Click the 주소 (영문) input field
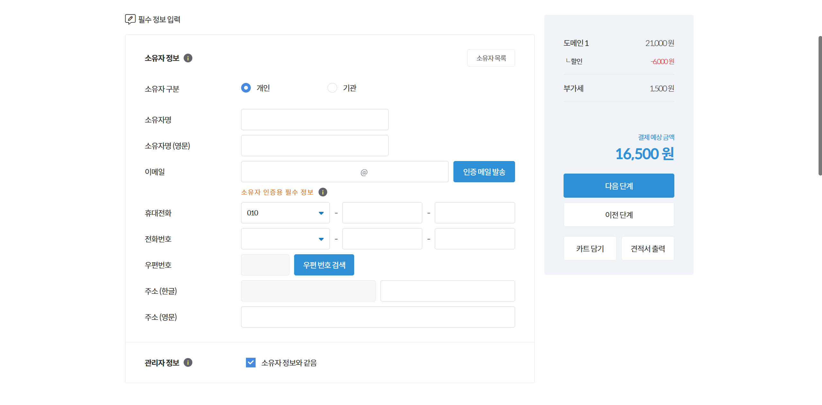 378,317
